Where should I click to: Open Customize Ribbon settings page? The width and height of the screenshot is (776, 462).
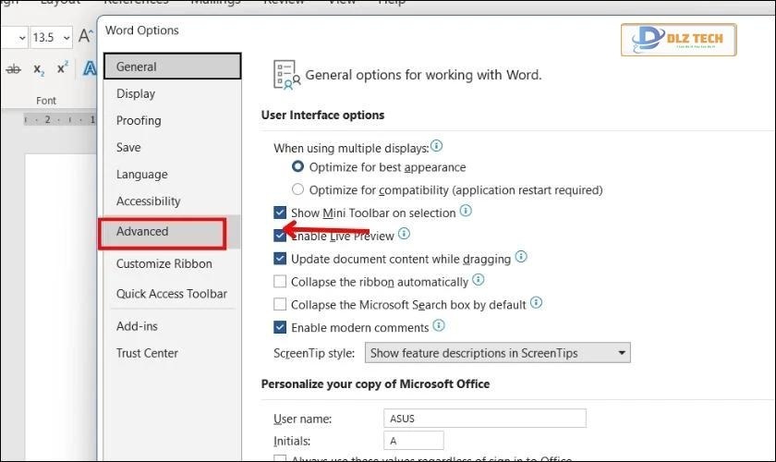(164, 264)
